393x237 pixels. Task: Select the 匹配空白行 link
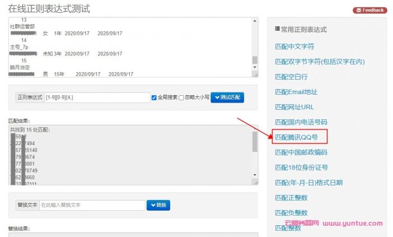[291, 76]
